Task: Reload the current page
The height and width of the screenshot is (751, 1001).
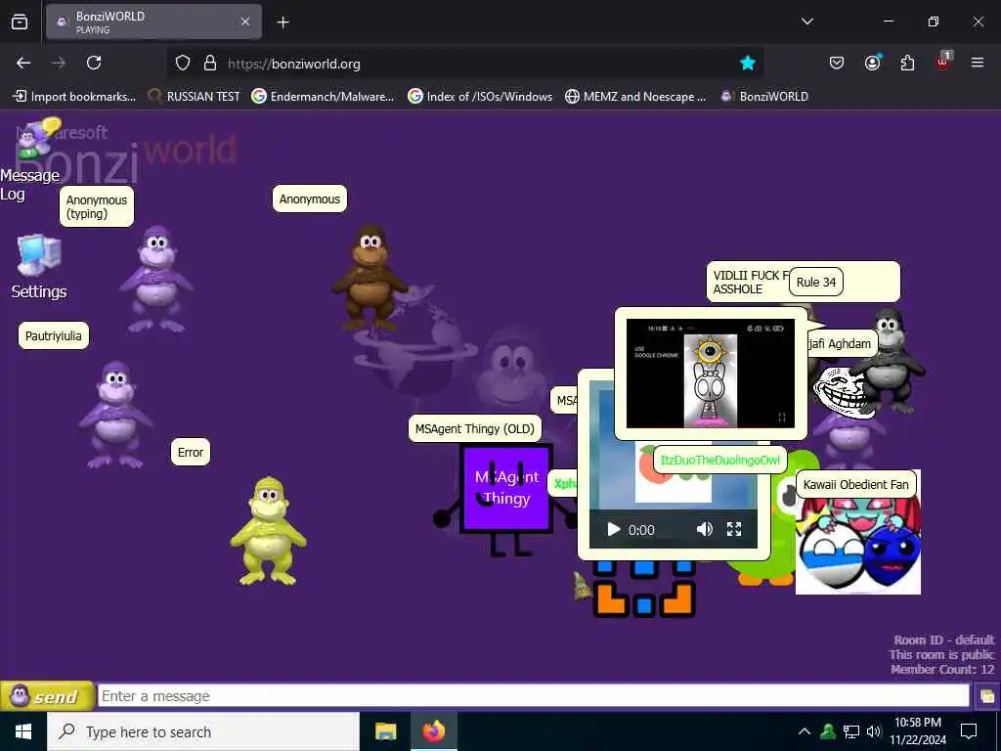Action: point(94,64)
